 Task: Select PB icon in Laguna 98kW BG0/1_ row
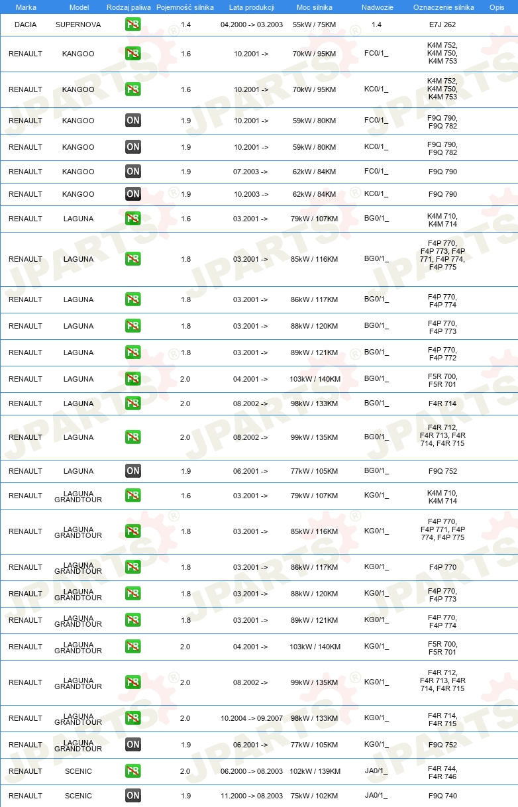[x=133, y=403]
